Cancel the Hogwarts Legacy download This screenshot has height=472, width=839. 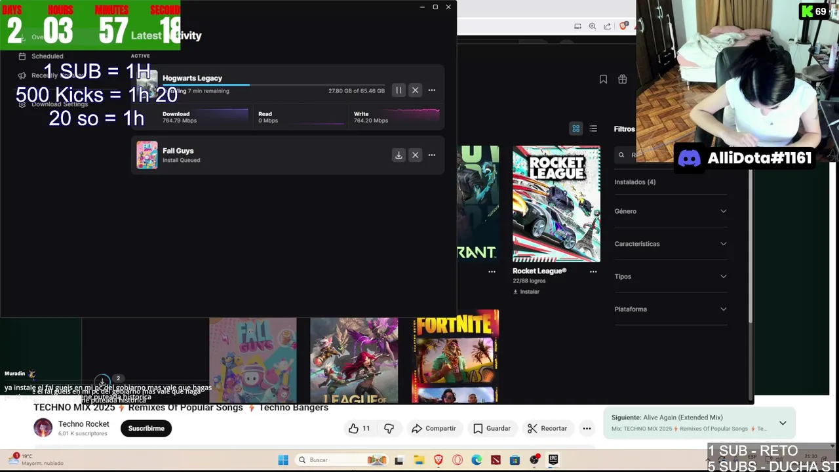[x=415, y=90]
